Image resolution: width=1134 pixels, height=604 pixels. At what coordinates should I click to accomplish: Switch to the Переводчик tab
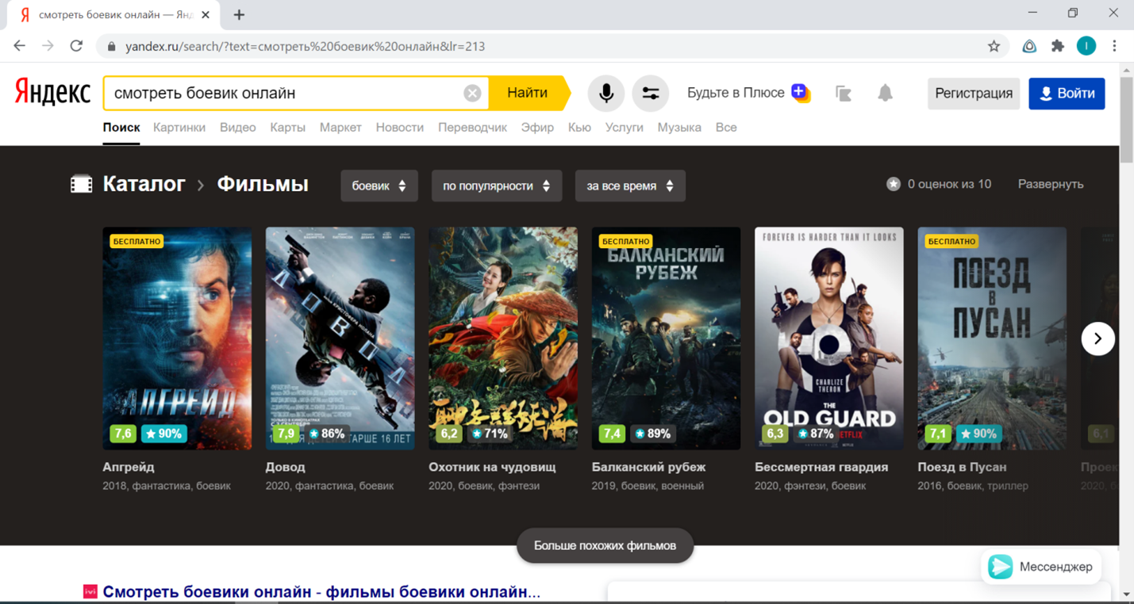(472, 128)
